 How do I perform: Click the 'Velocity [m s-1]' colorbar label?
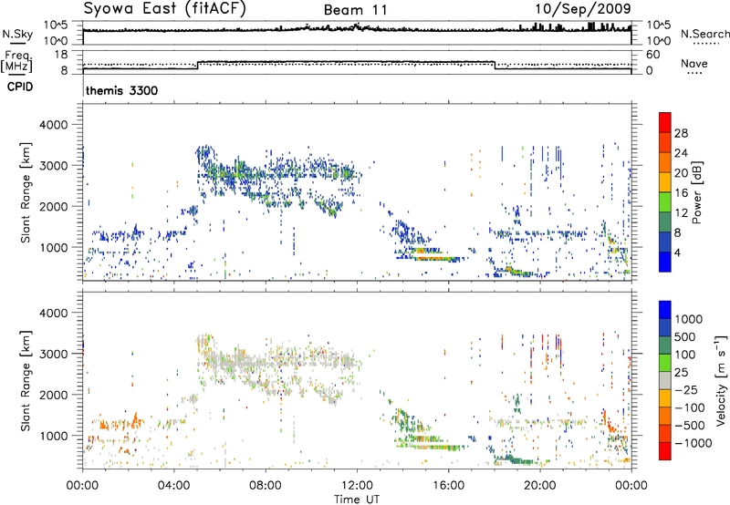click(721, 380)
